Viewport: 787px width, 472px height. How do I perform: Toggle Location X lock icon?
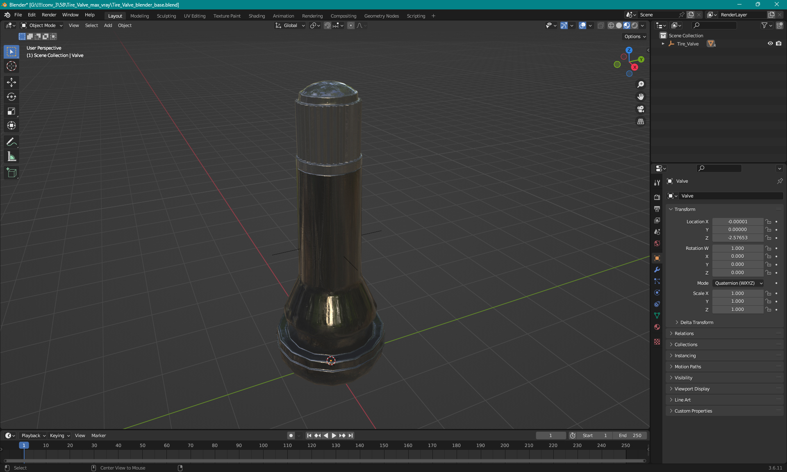pos(768,222)
